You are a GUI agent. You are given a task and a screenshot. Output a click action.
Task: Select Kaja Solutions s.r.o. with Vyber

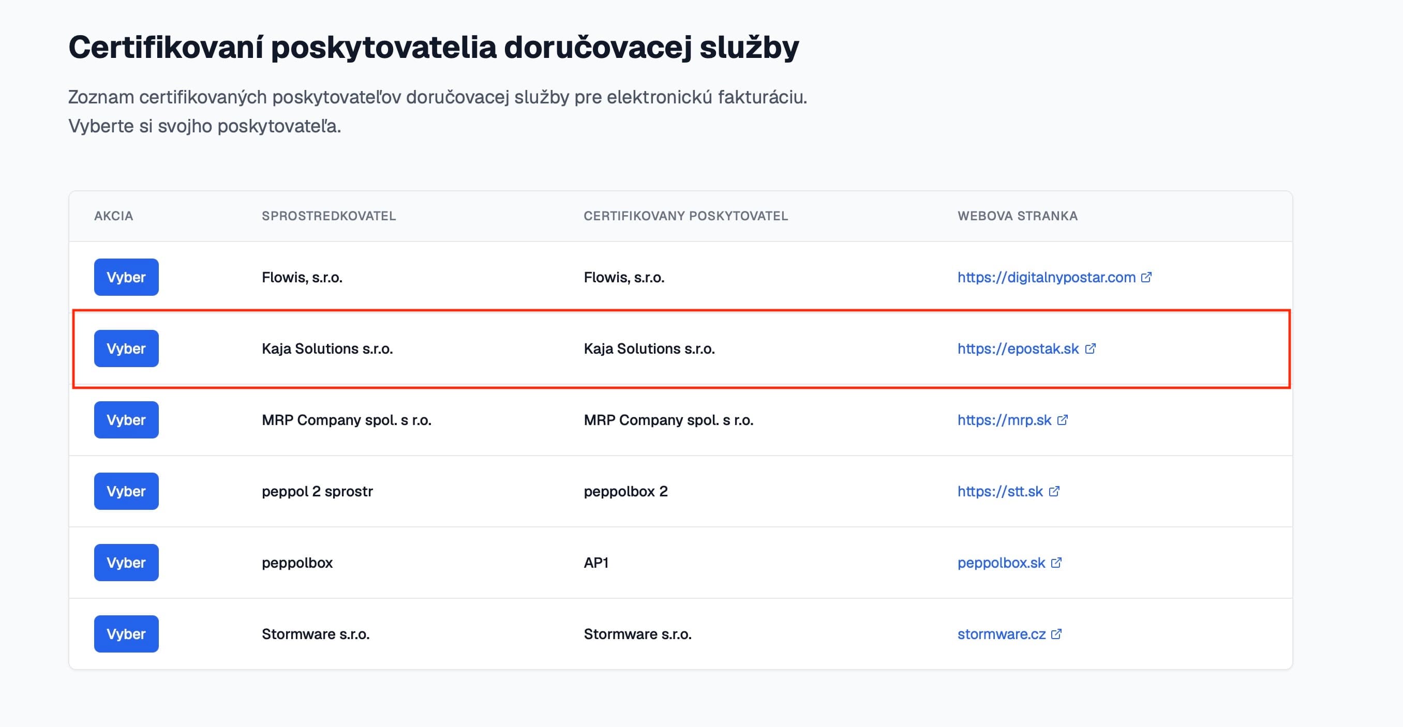pos(126,349)
